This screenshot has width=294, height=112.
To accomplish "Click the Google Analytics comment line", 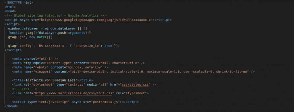I will pyautogui.click(x=55, y=15).
